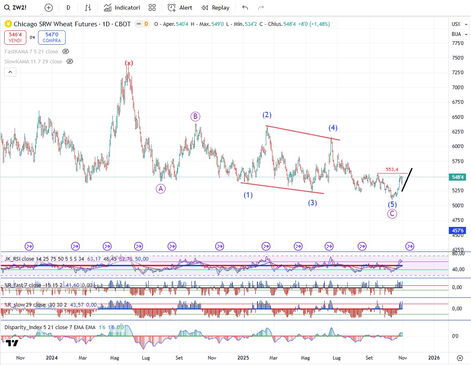Collapse the indicator legend with the chevron

pos(10,72)
